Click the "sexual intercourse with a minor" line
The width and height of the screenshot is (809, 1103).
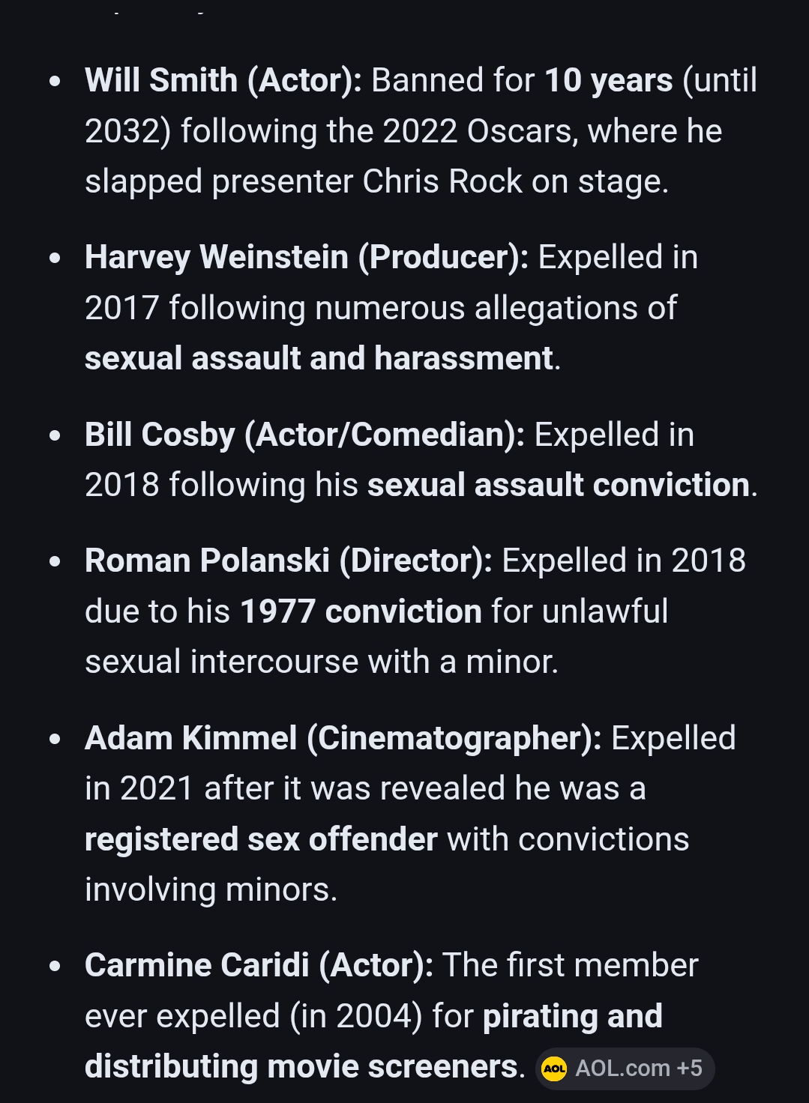coord(322,662)
